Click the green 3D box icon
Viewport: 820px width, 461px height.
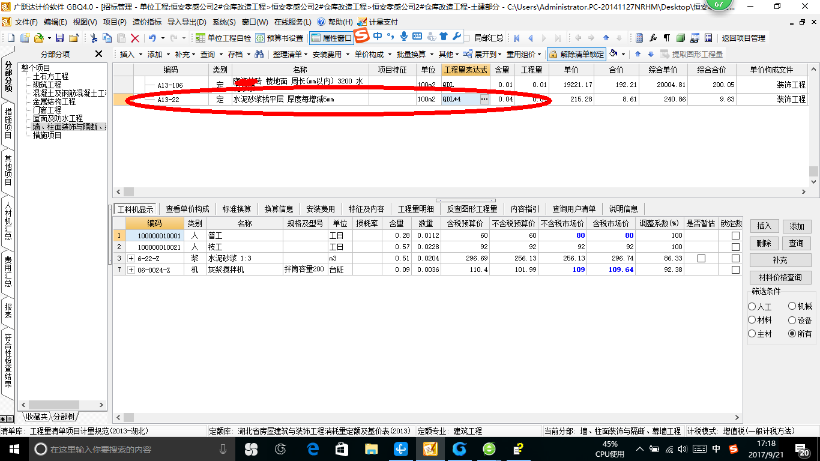tap(681, 38)
